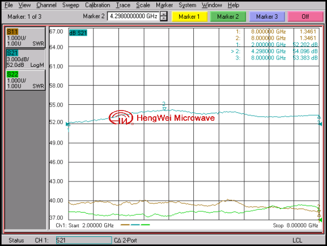Screen dimensions: 327x246
Task: Click the green S22 reference arrow at bottom right
Action: [320, 220]
